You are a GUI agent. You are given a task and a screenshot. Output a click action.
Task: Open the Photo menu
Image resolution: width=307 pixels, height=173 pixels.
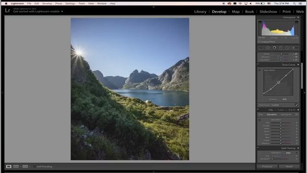[x=59, y=3]
